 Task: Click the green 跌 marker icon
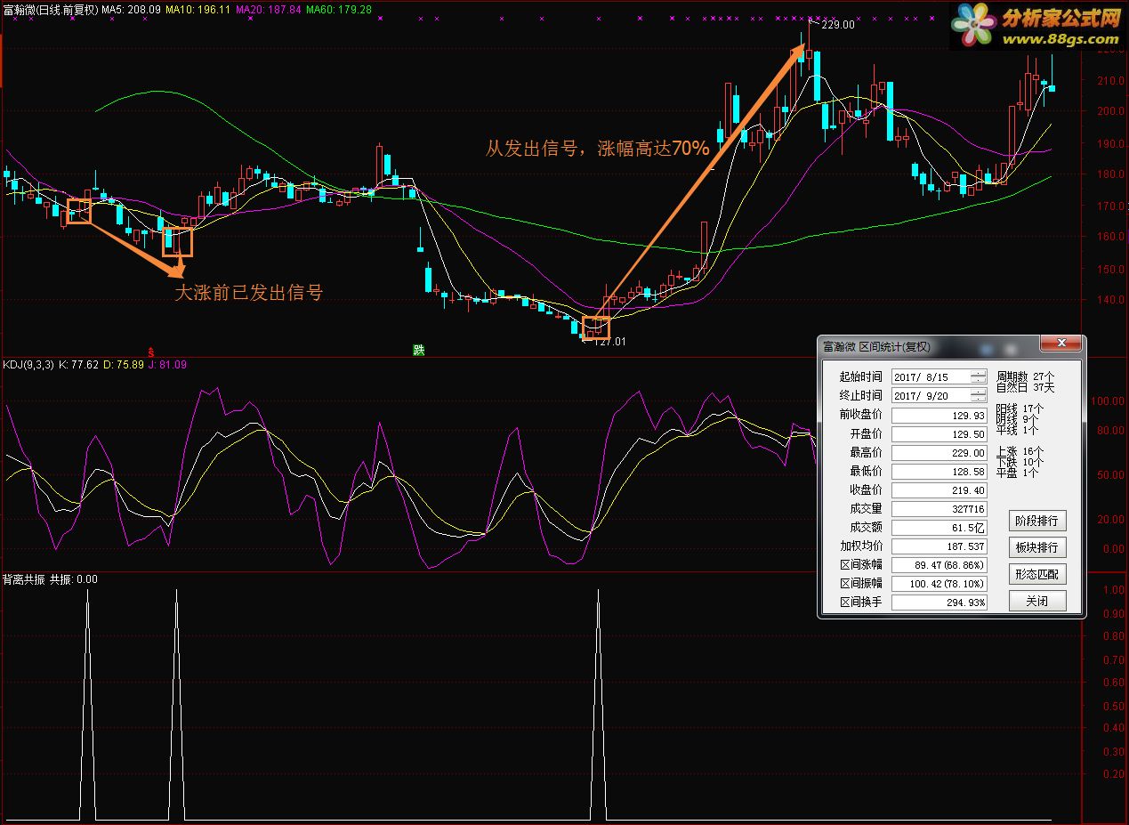[x=419, y=351]
